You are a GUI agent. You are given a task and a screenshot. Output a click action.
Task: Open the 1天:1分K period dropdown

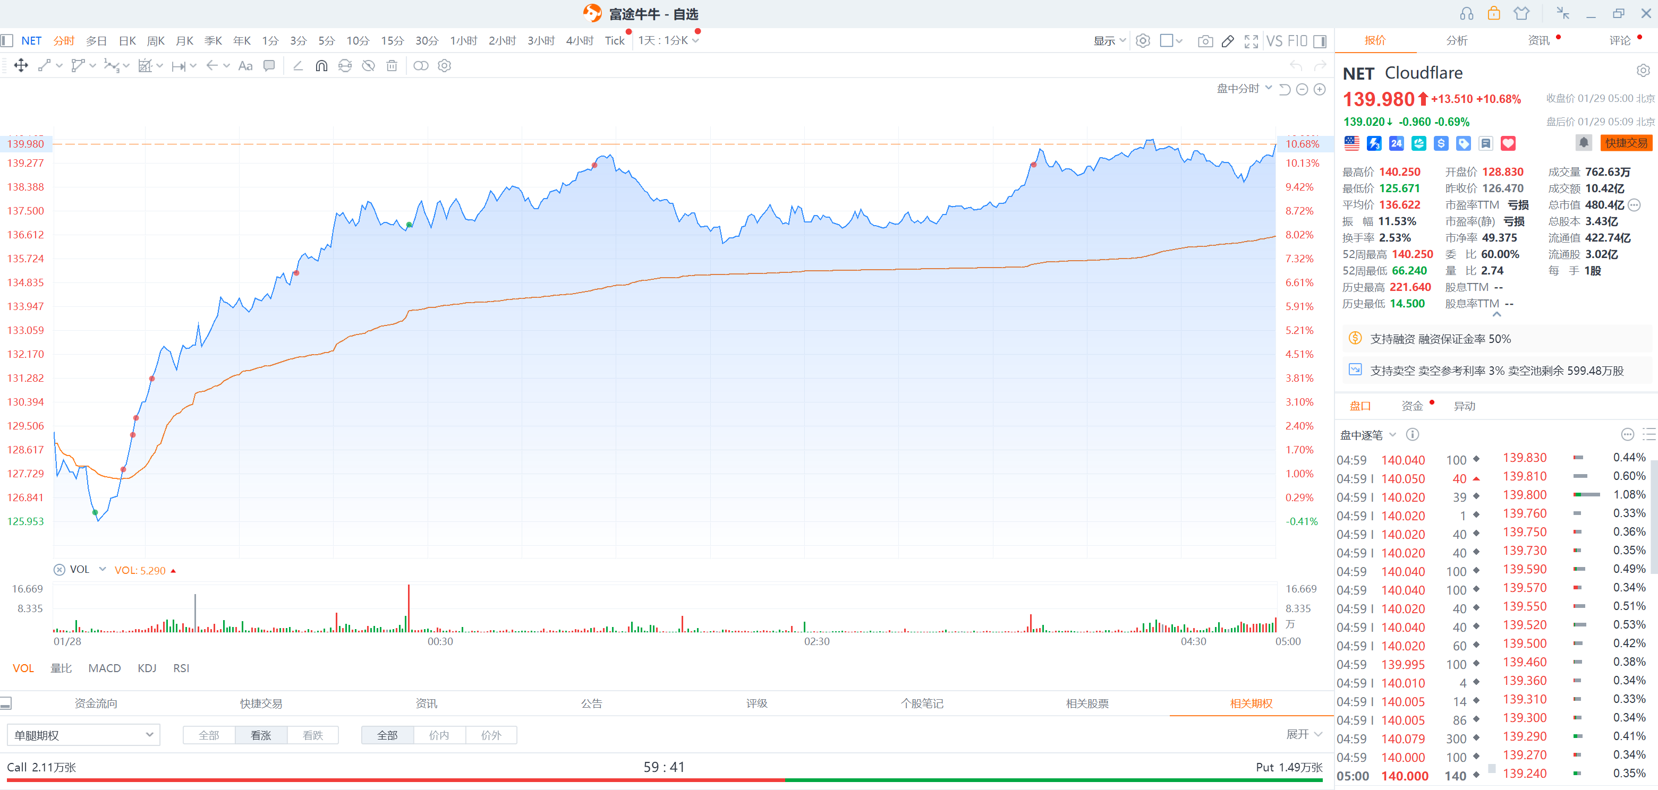[x=668, y=40]
